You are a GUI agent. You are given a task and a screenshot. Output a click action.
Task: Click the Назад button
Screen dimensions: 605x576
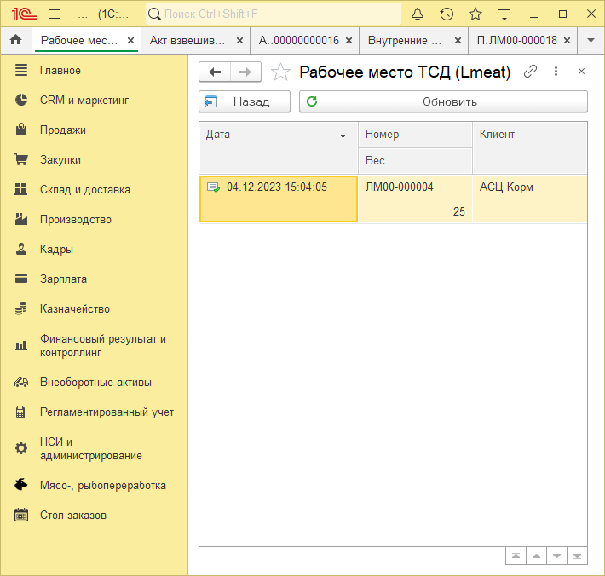point(245,101)
